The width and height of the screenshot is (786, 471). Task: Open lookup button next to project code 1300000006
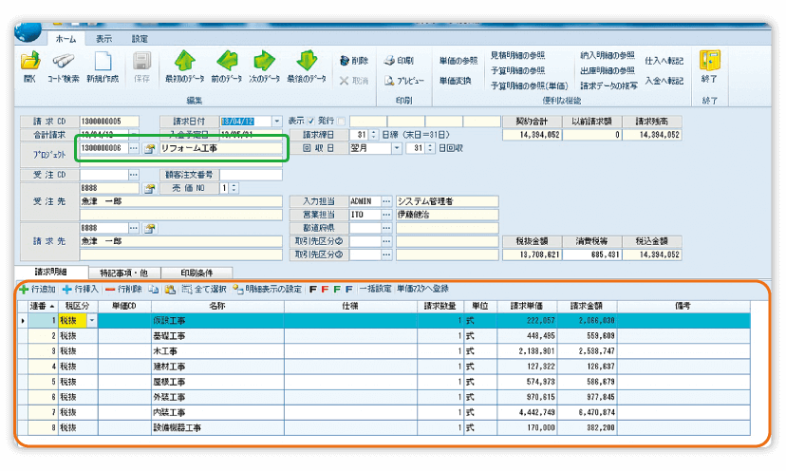[x=133, y=148]
